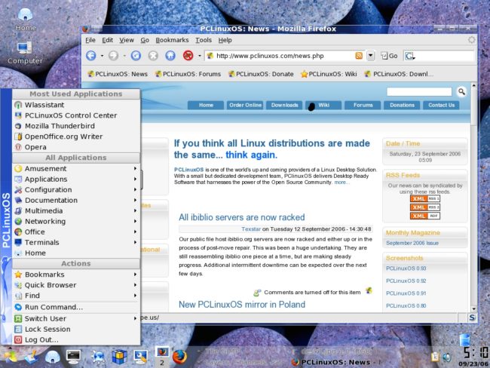490x368 pixels.
Task: Click the PCLinuxOS: News taskbar entry
Action: coord(336,362)
